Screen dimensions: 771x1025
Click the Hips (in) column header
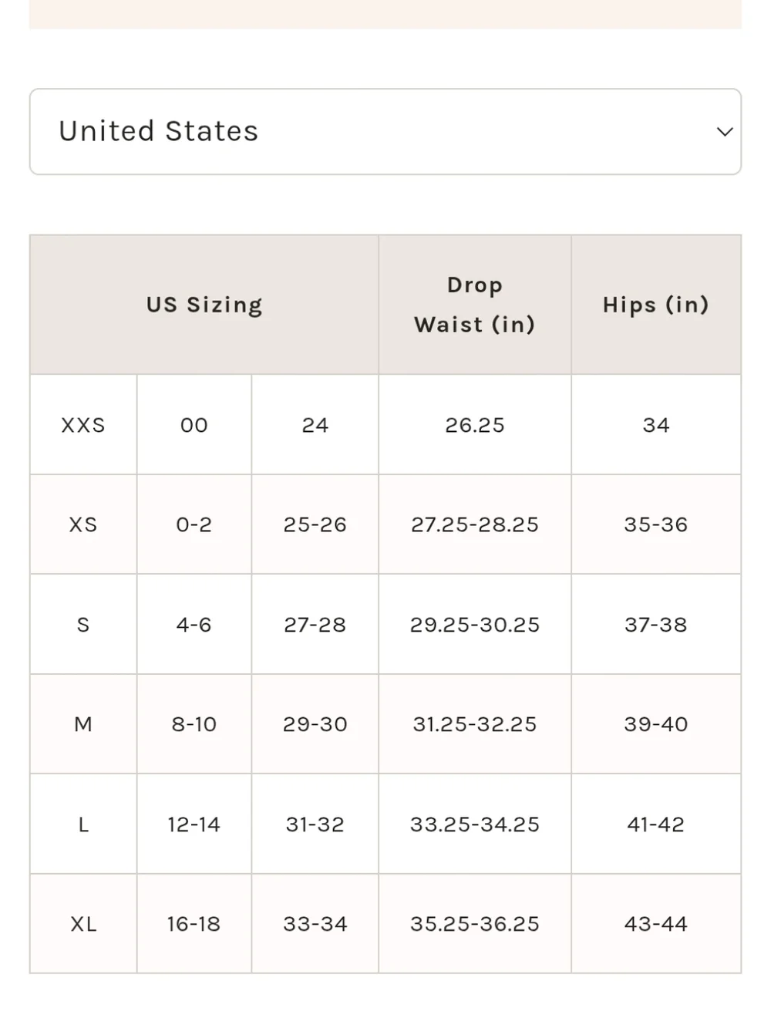tap(655, 305)
